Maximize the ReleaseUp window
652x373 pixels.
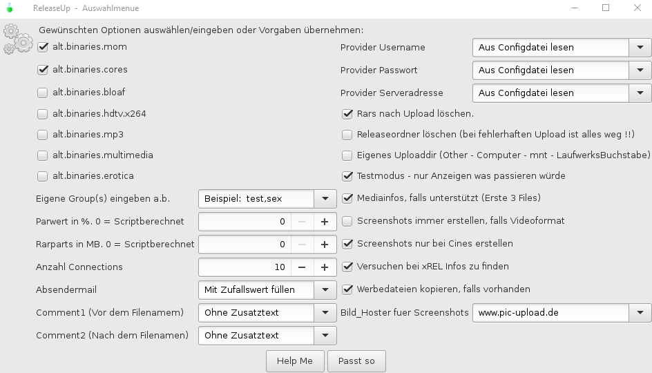pos(606,8)
